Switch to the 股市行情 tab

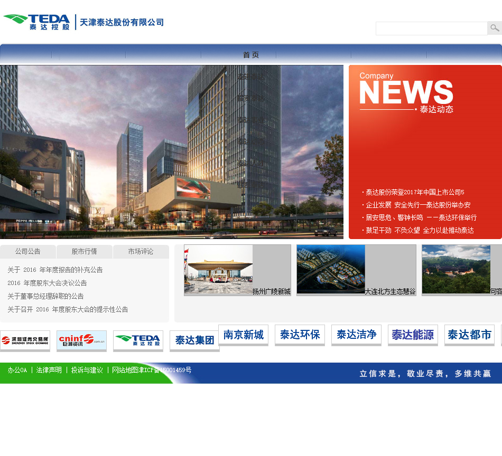tap(84, 252)
